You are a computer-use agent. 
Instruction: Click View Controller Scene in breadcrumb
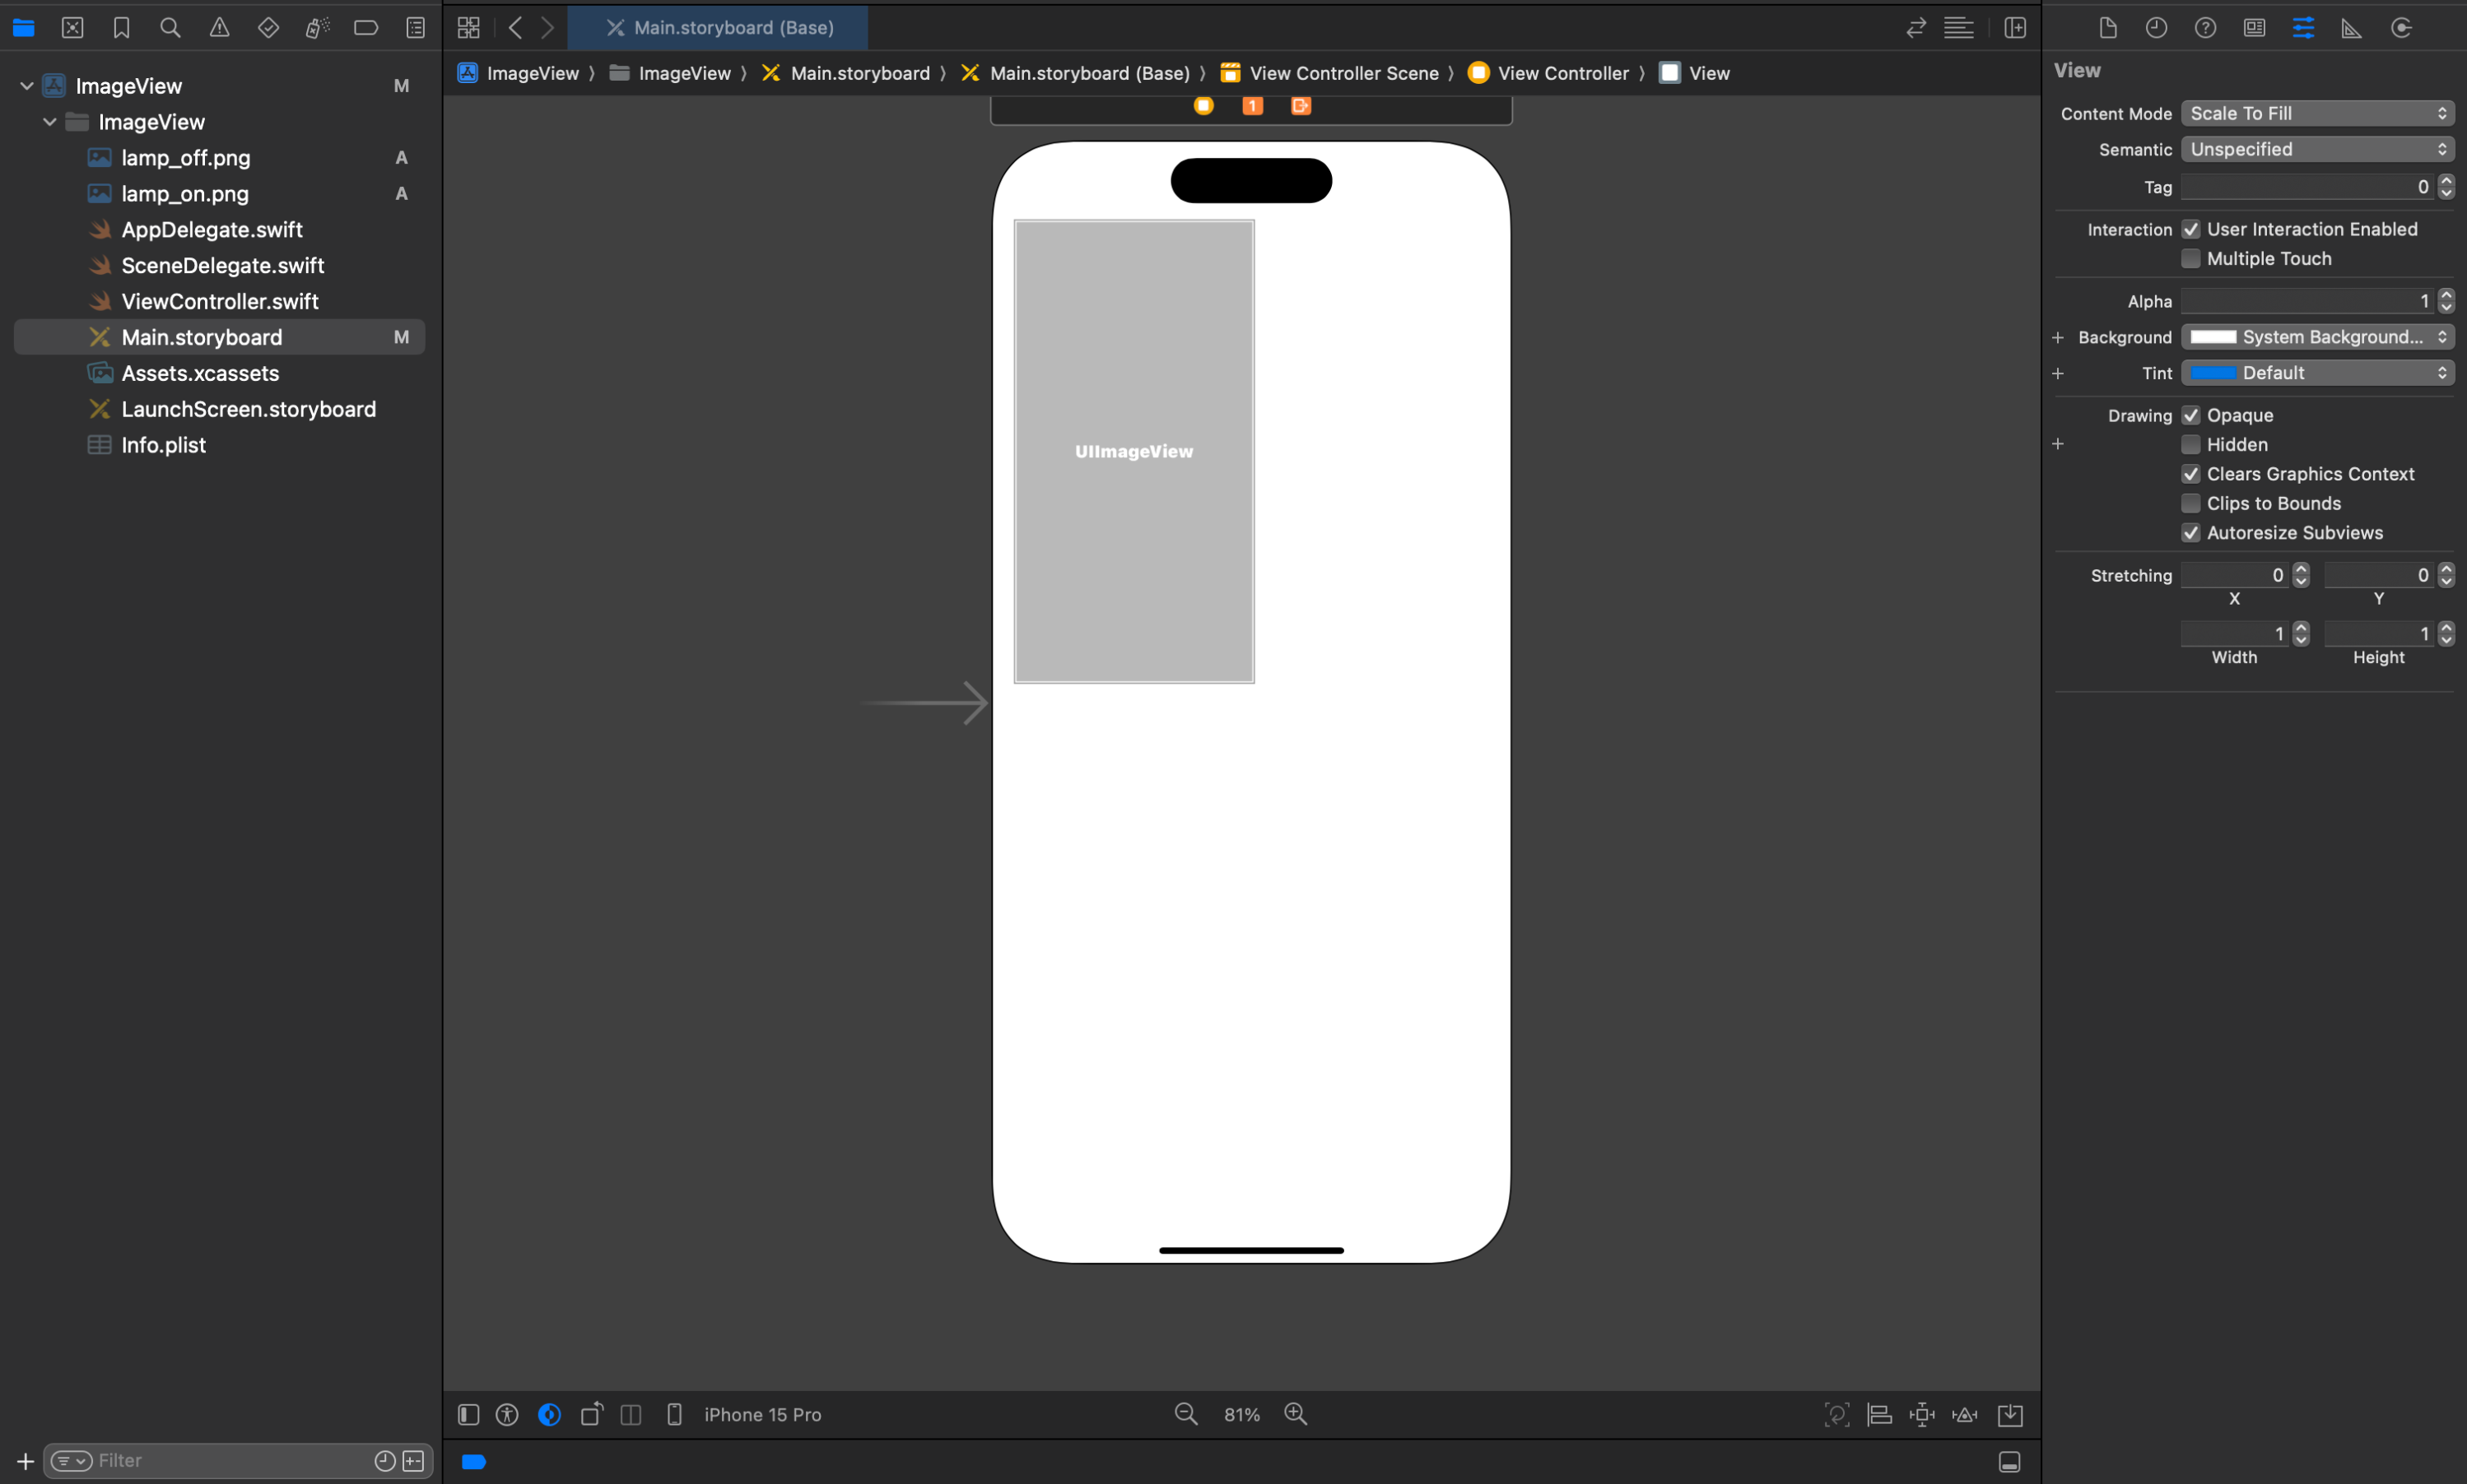[1343, 73]
